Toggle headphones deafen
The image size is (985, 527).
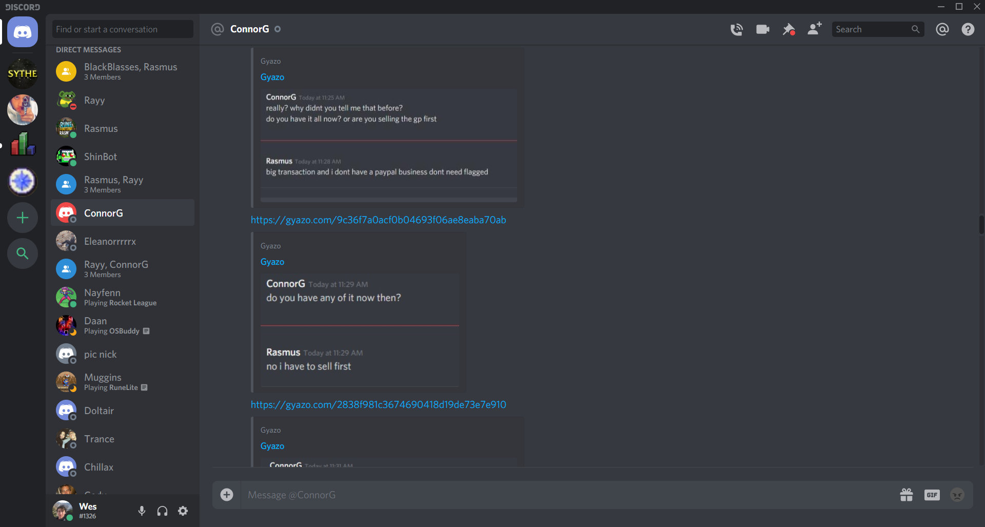162,511
